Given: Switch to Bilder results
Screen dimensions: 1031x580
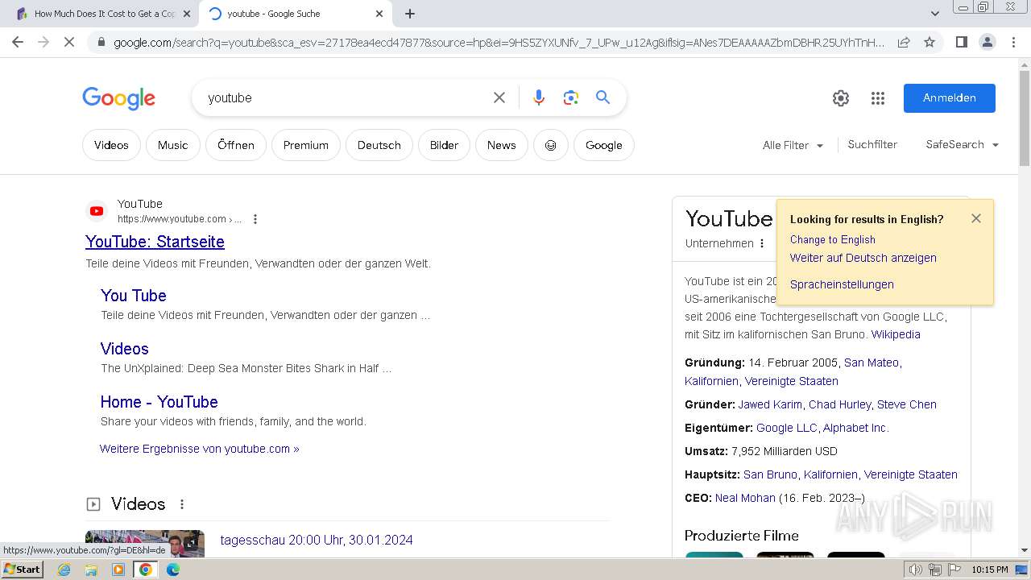Looking at the screenshot, I should (444, 145).
